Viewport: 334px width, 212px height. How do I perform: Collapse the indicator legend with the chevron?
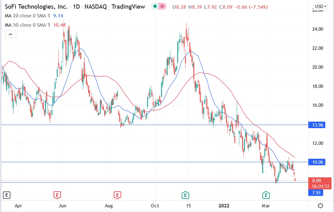pos(11,34)
